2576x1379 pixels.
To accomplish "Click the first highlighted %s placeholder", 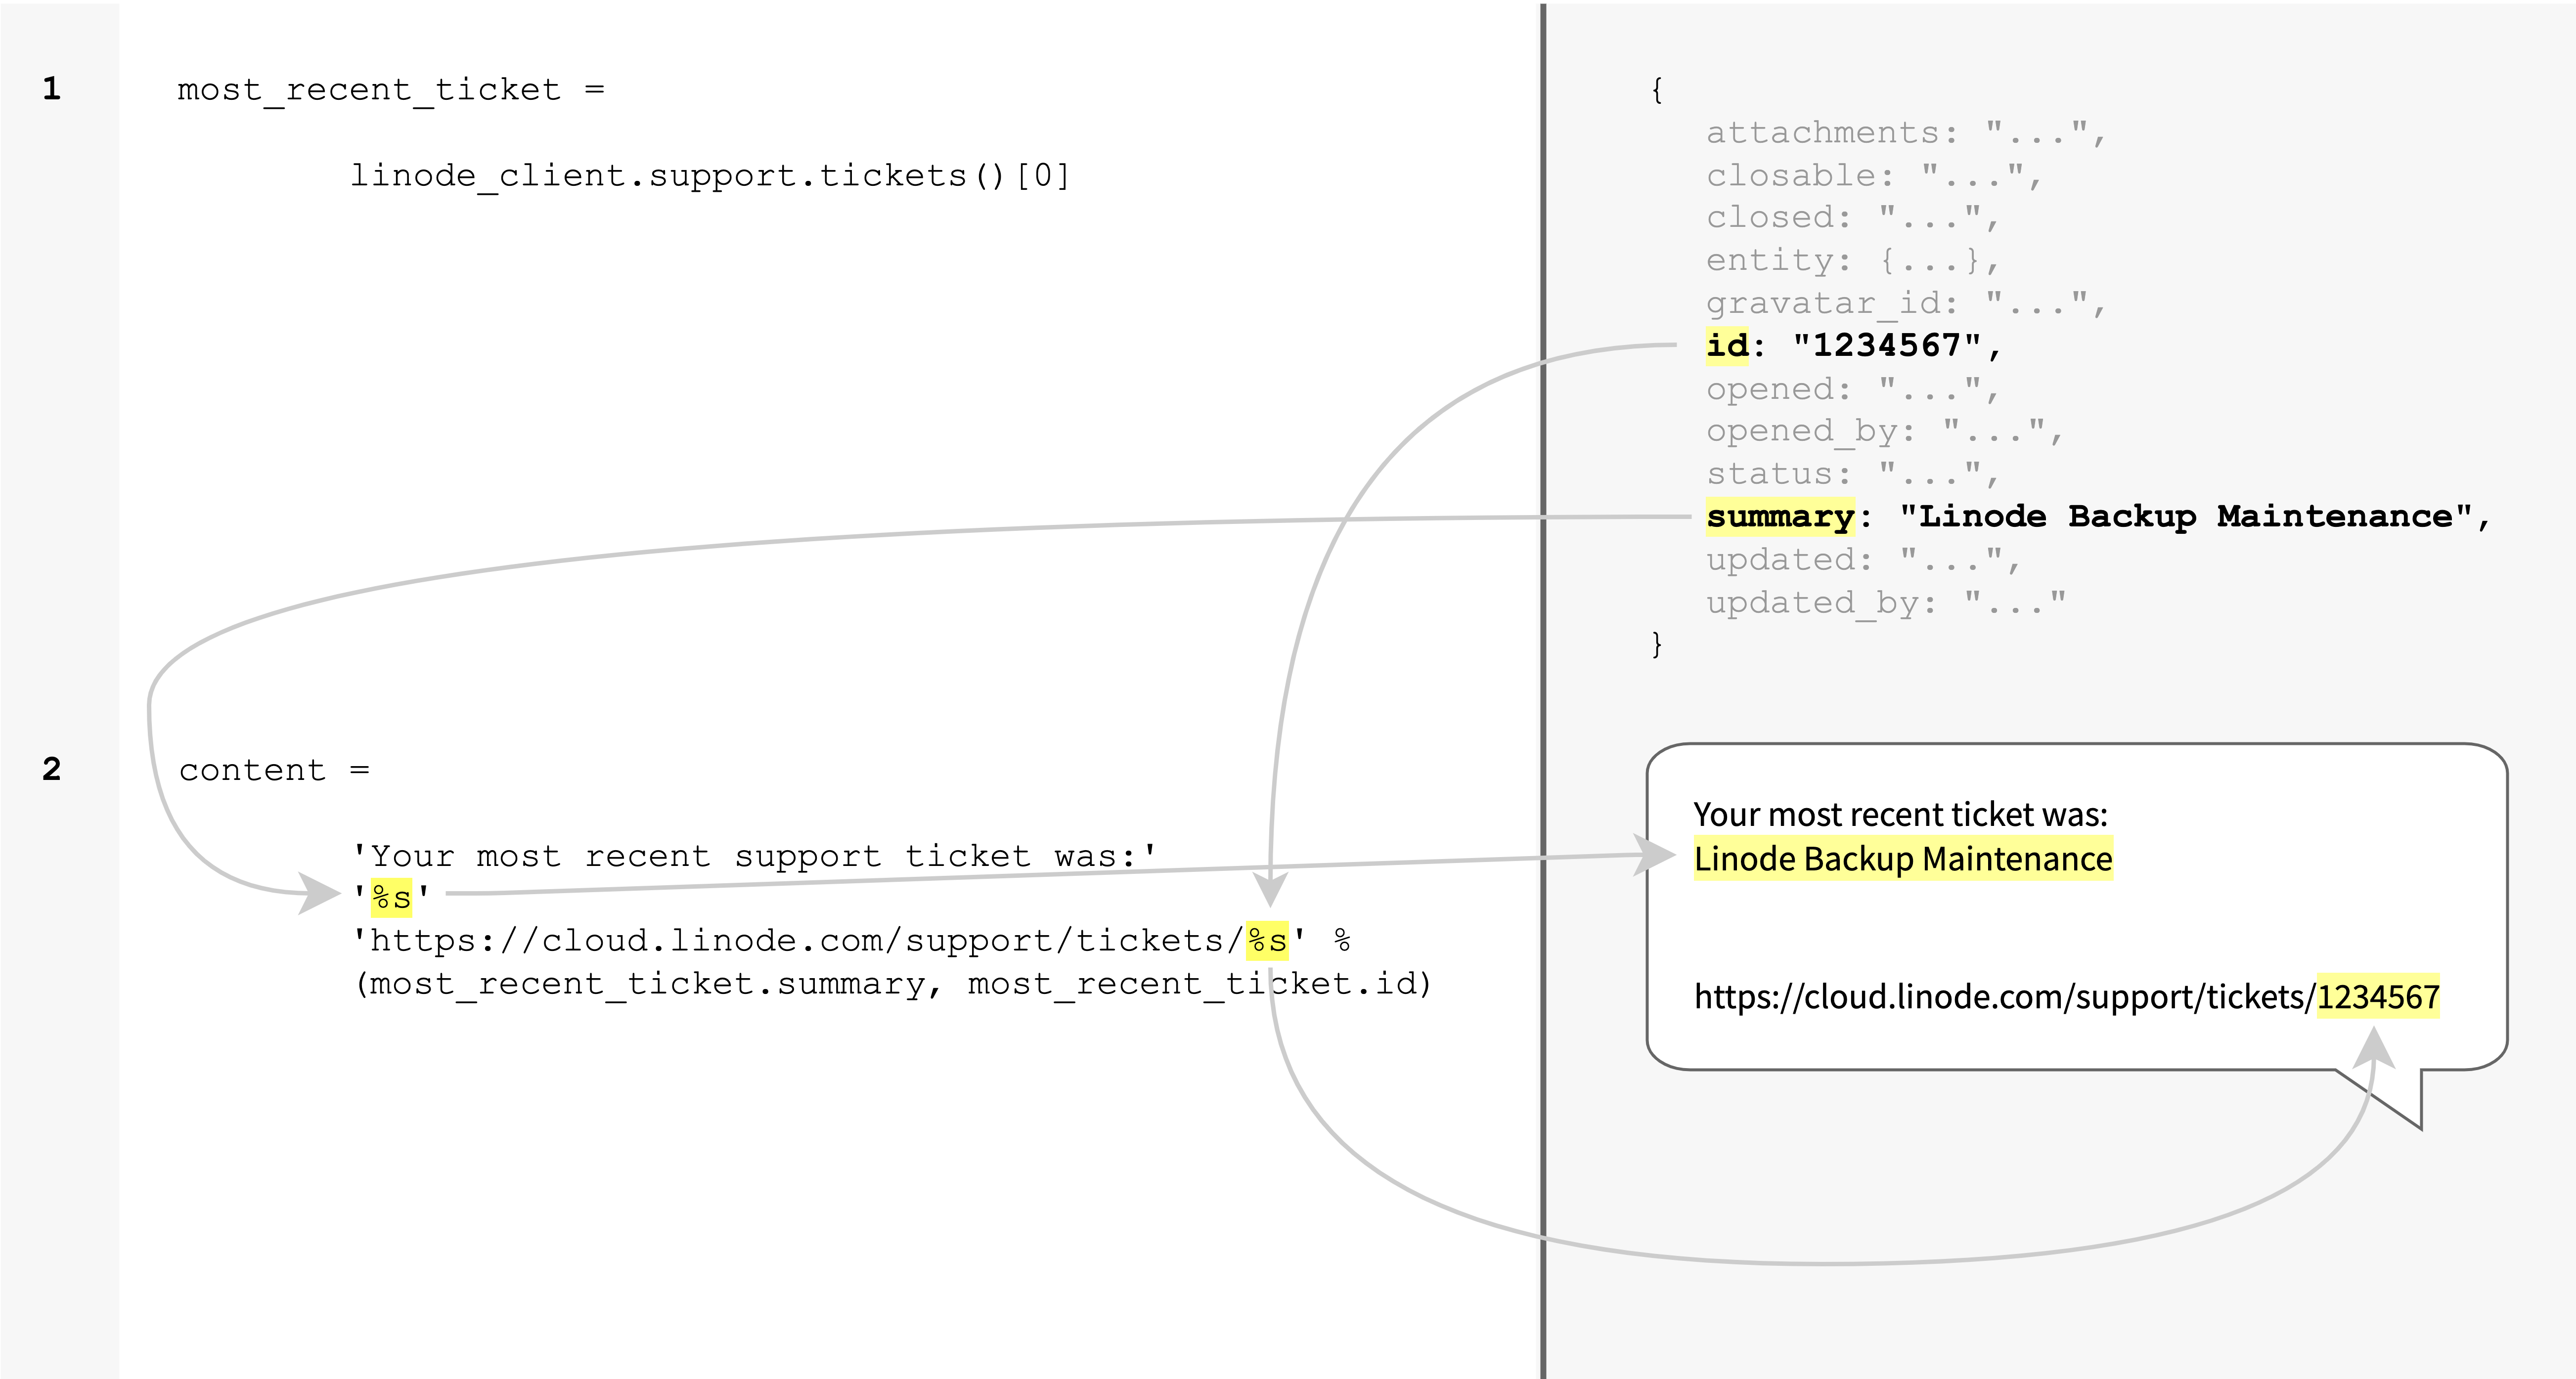I will [390, 897].
